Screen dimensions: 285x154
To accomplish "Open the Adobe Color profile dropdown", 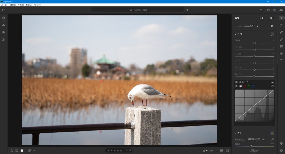I will (251, 26).
